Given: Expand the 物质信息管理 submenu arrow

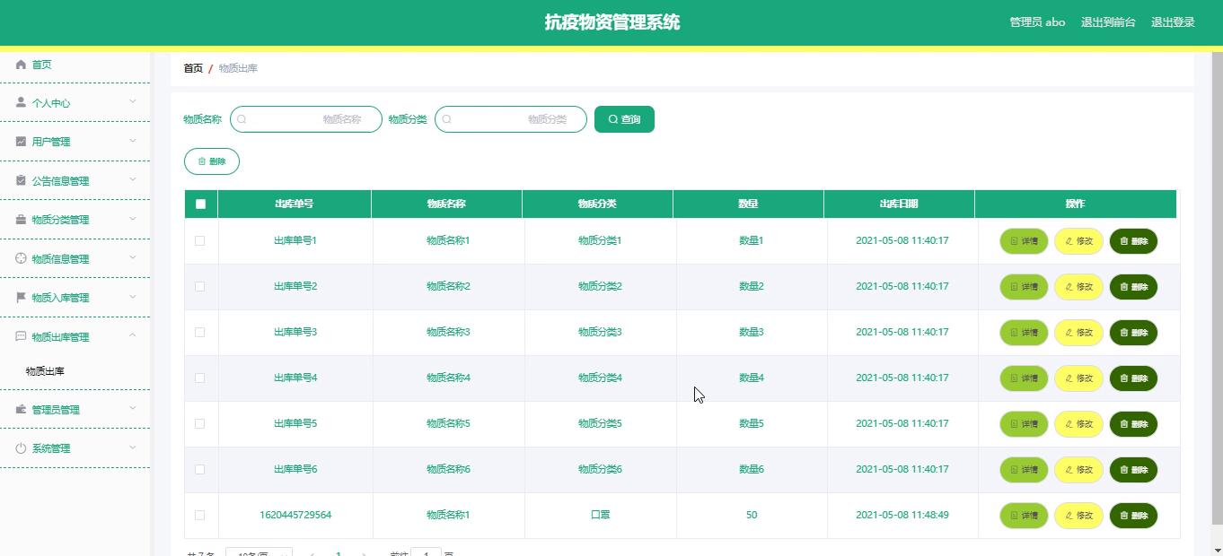Looking at the screenshot, I should point(133,258).
